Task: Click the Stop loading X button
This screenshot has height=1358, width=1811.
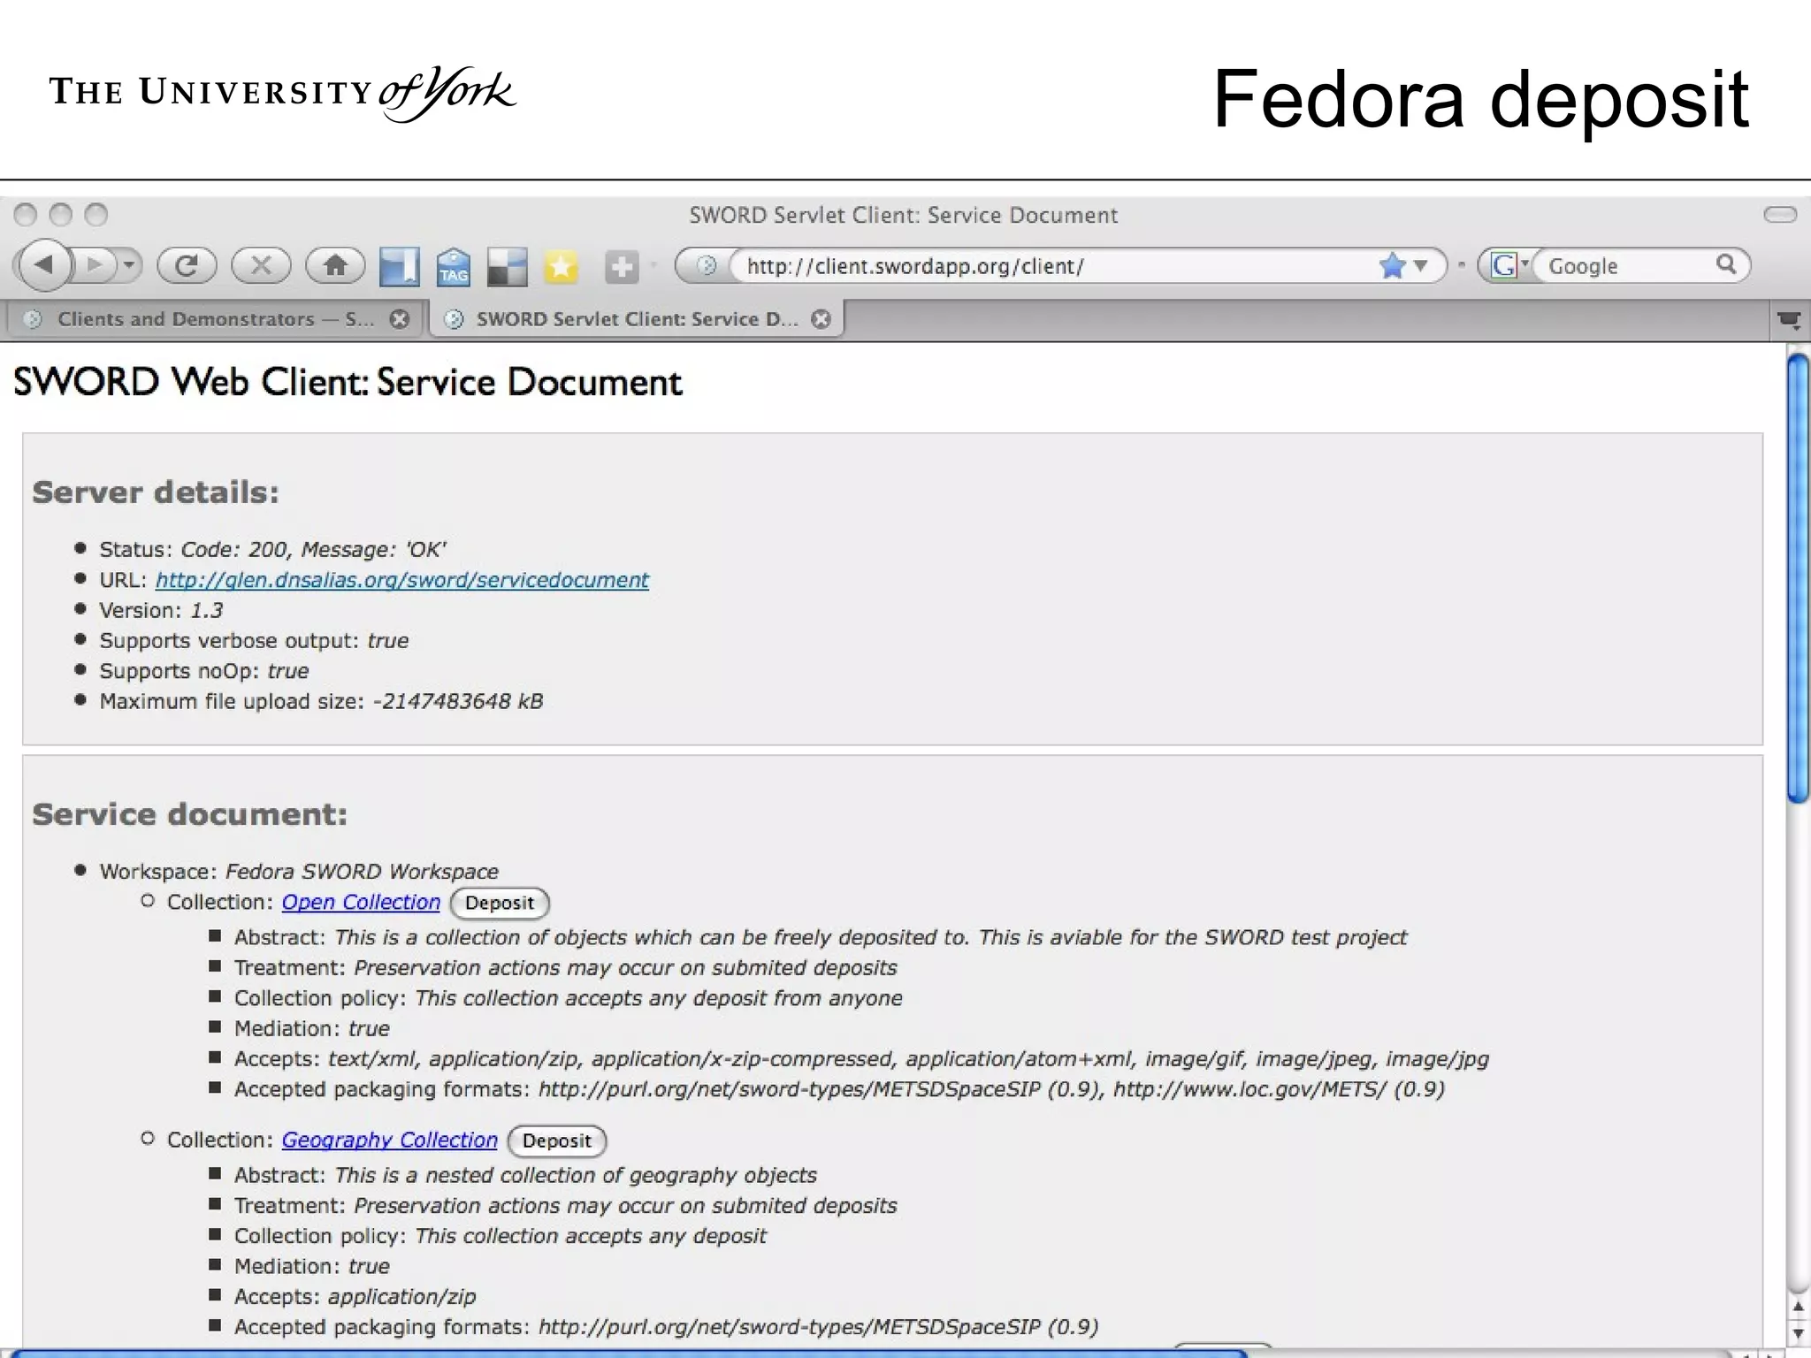Action: point(261,265)
